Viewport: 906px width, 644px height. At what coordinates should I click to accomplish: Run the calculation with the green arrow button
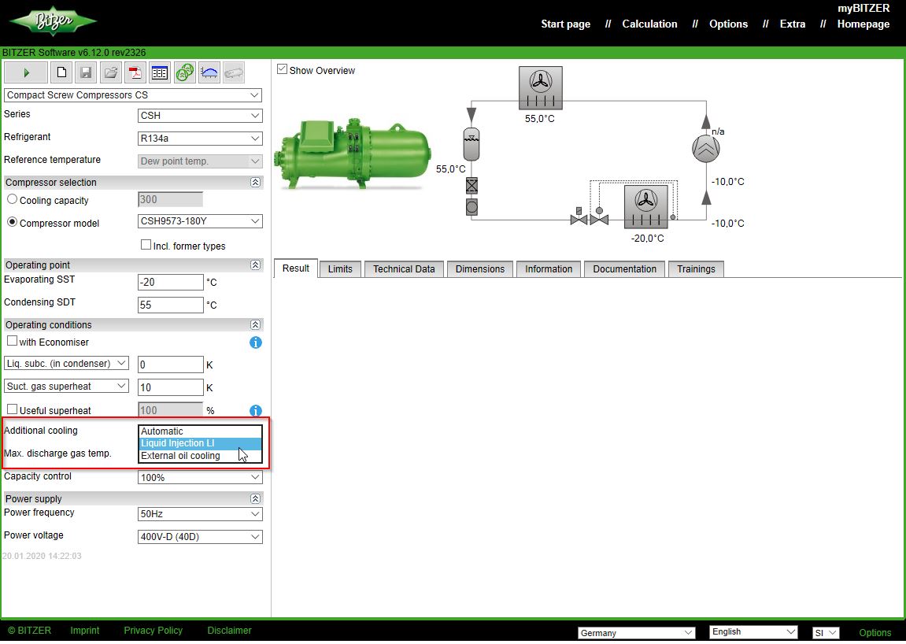(x=25, y=72)
